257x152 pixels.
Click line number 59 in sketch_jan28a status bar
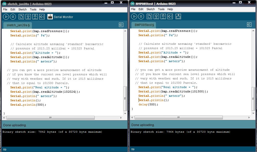coord(5,149)
